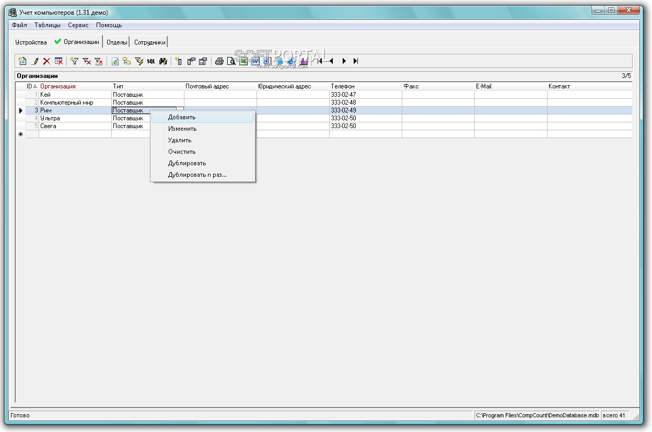Select the Свега organization cell

click(x=75, y=126)
